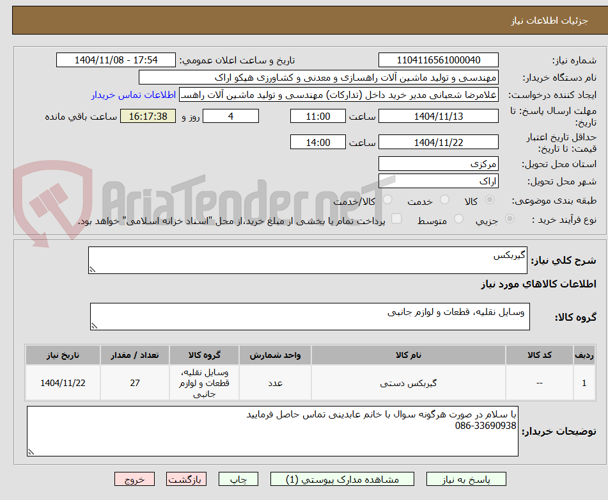Image resolution: width=608 pixels, height=500 pixels.
Task: Click the شرح کلی نیاز textarea گیربکس
Action: pos(308,260)
